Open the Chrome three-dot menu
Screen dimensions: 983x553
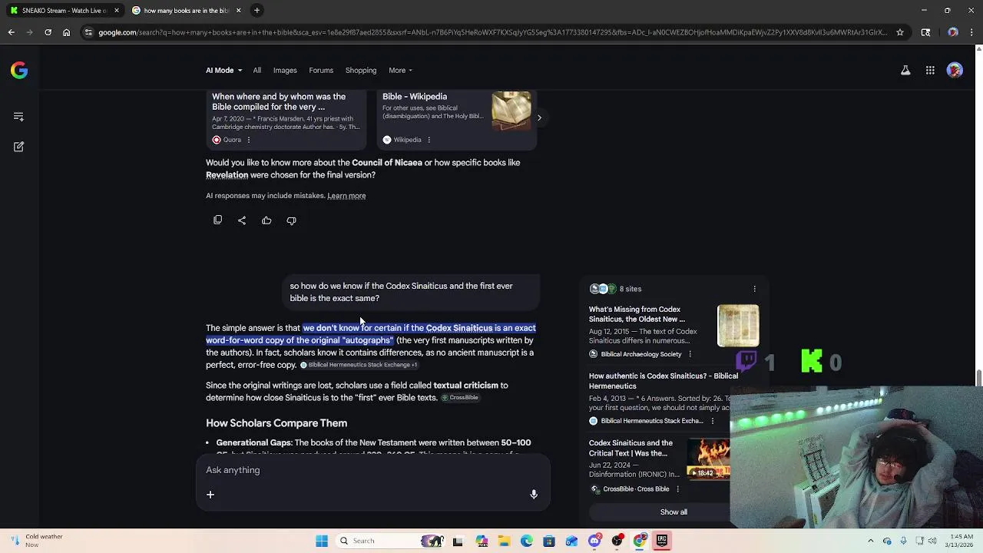[971, 32]
